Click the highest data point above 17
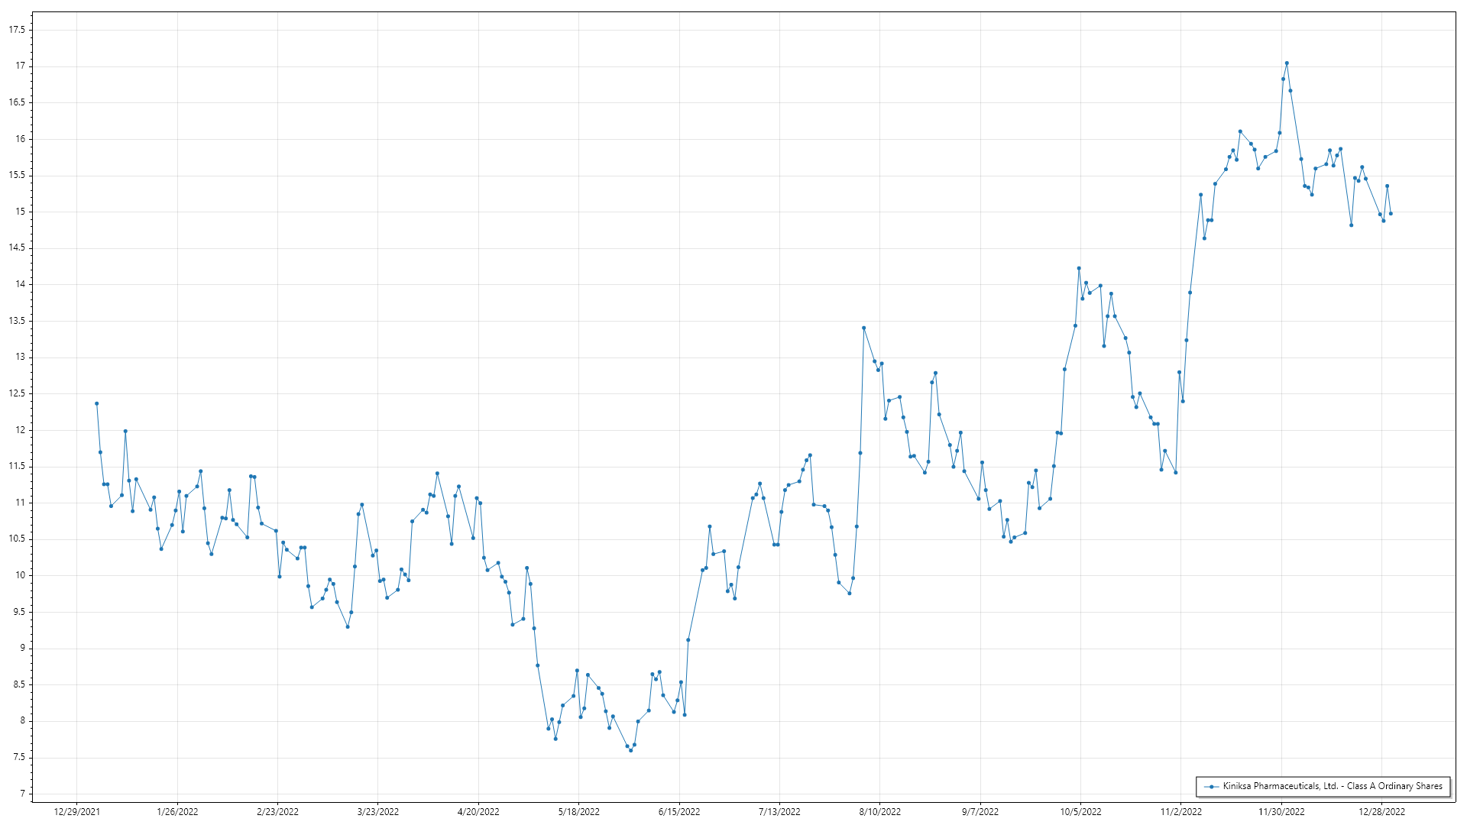 1287,63
